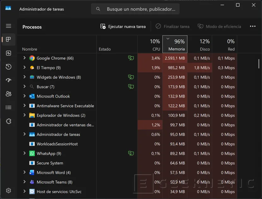Expand the Widgets de Windows (8) group
This screenshot has width=262, height=199.
[24, 77]
